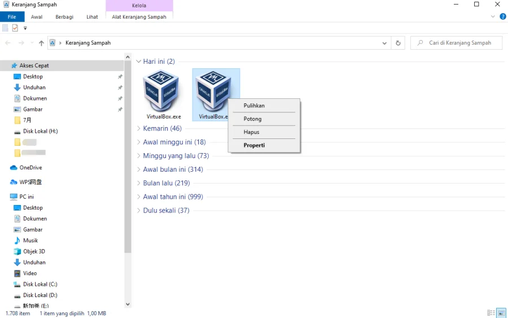
Task: Open Desktop under PC ini
Action: [x=33, y=208]
